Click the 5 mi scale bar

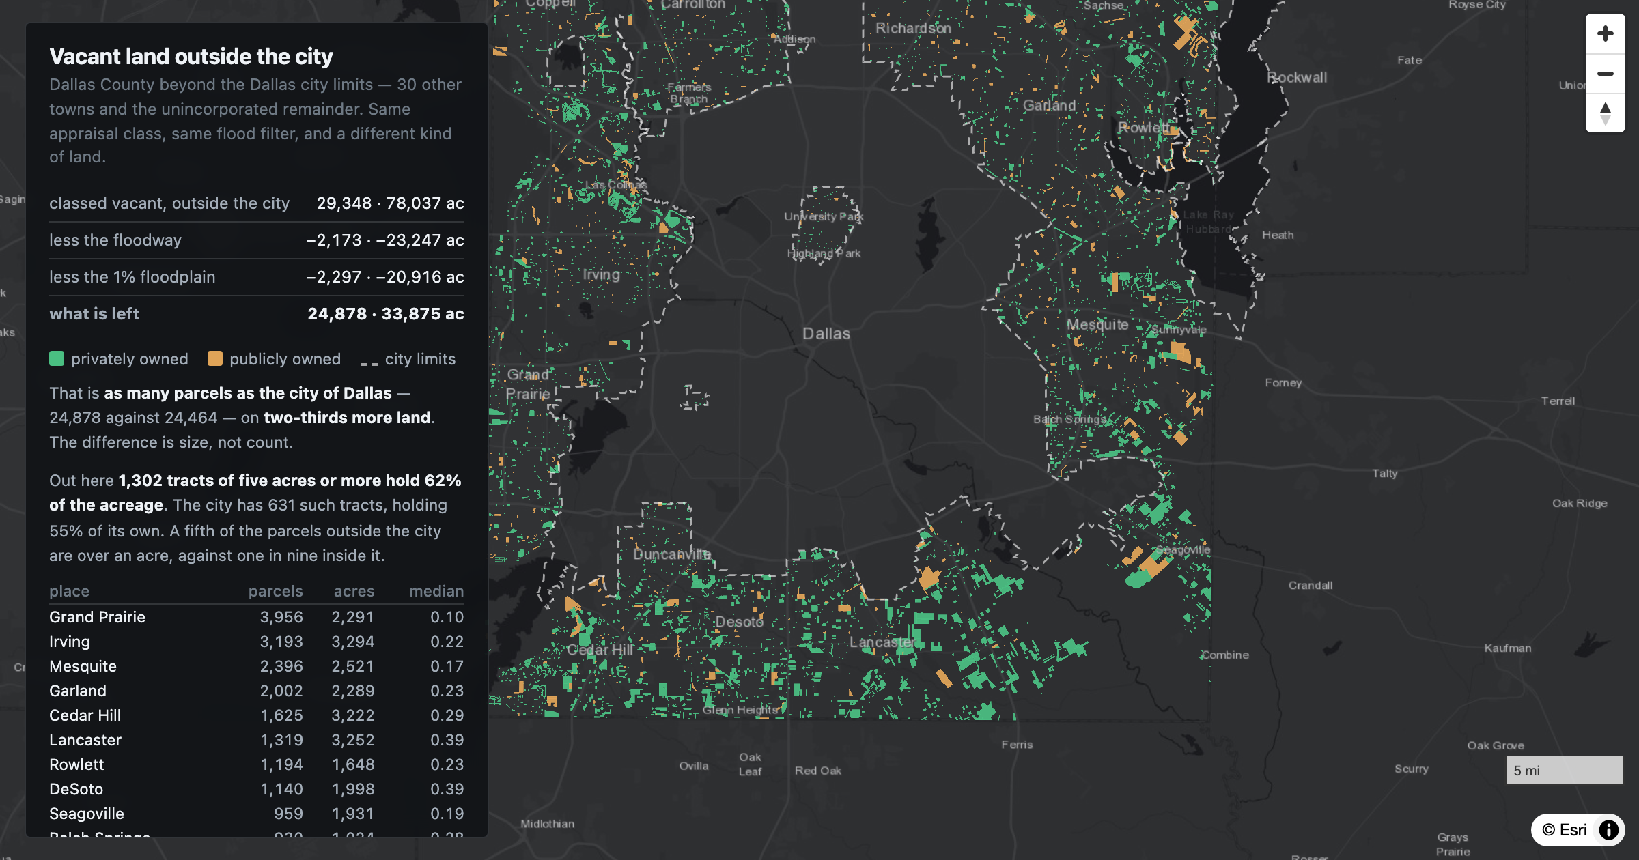click(x=1564, y=770)
